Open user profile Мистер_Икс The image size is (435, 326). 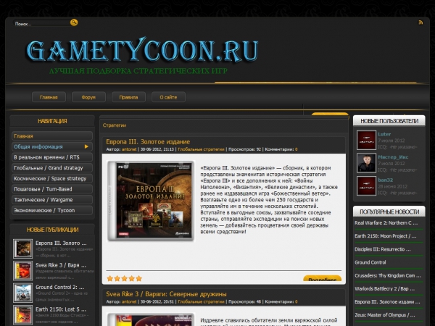tap(393, 157)
